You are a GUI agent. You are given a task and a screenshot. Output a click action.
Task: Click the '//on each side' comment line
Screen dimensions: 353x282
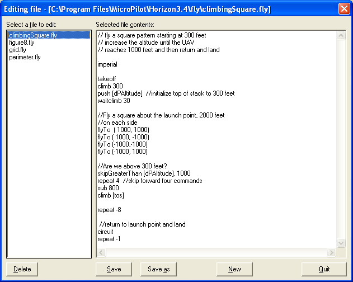(117, 123)
